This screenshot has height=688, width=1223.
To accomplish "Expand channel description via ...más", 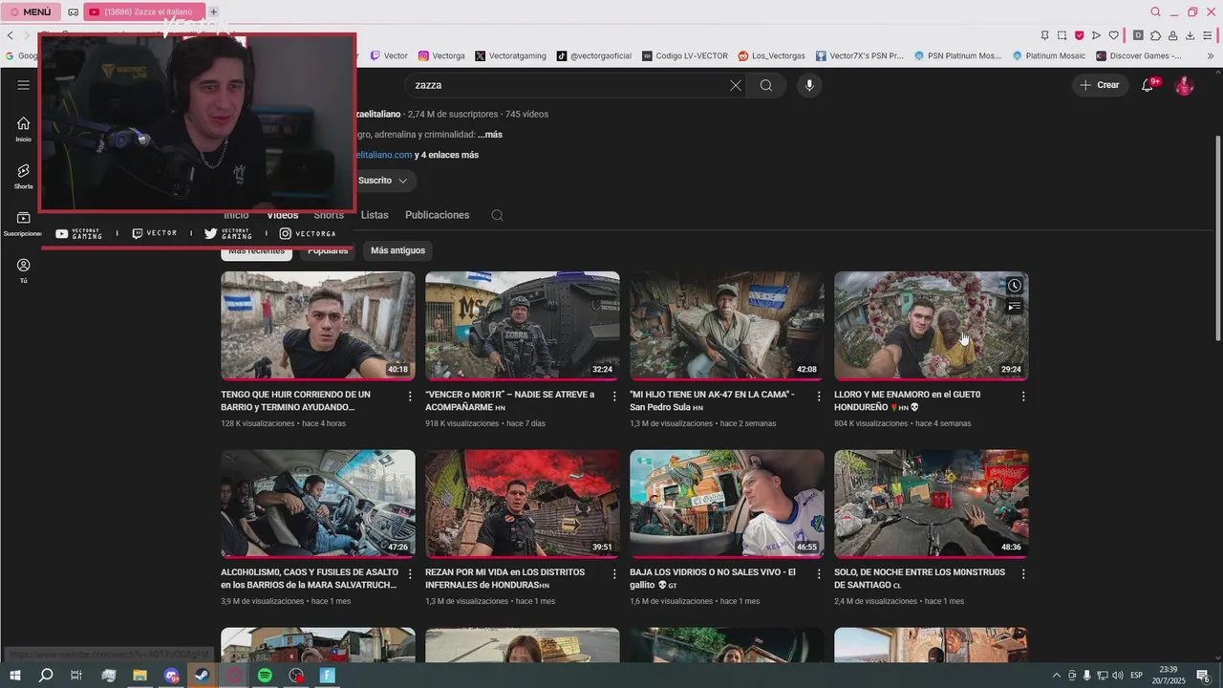I will (x=489, y=135).
